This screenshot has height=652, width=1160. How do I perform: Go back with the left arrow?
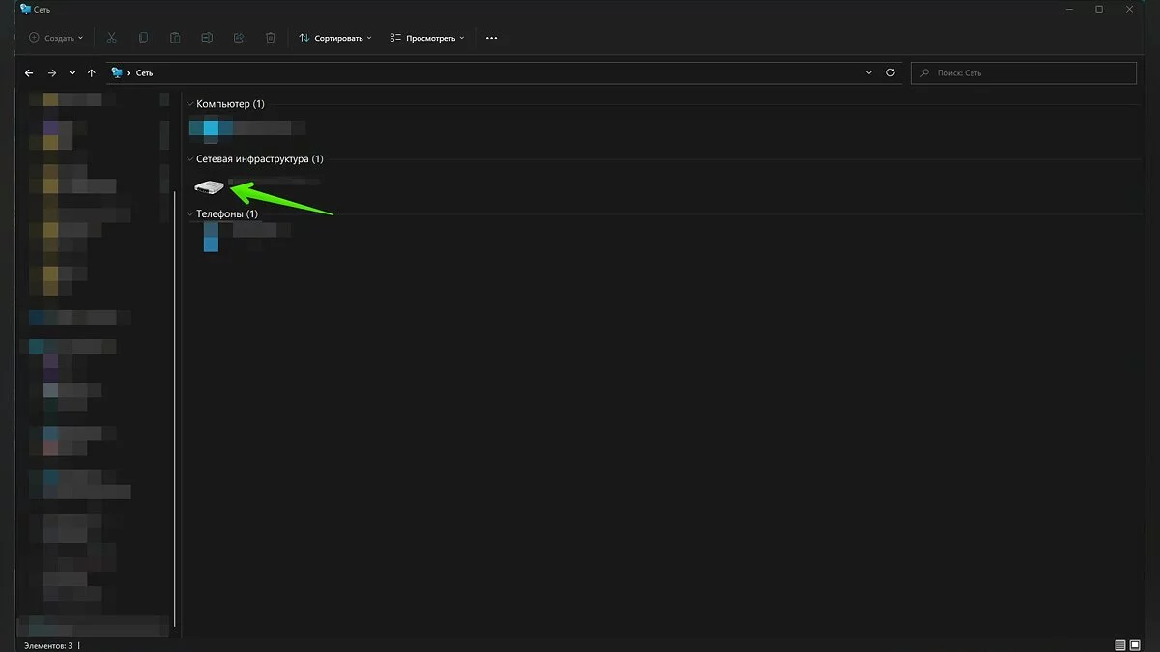[x=29, y=72]
